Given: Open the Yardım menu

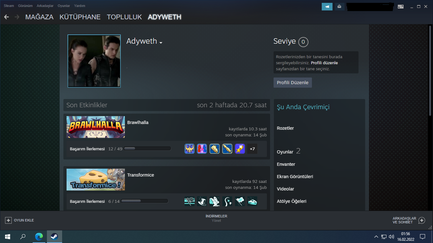Looking at the screenshot, I should [x=80, y=6].
